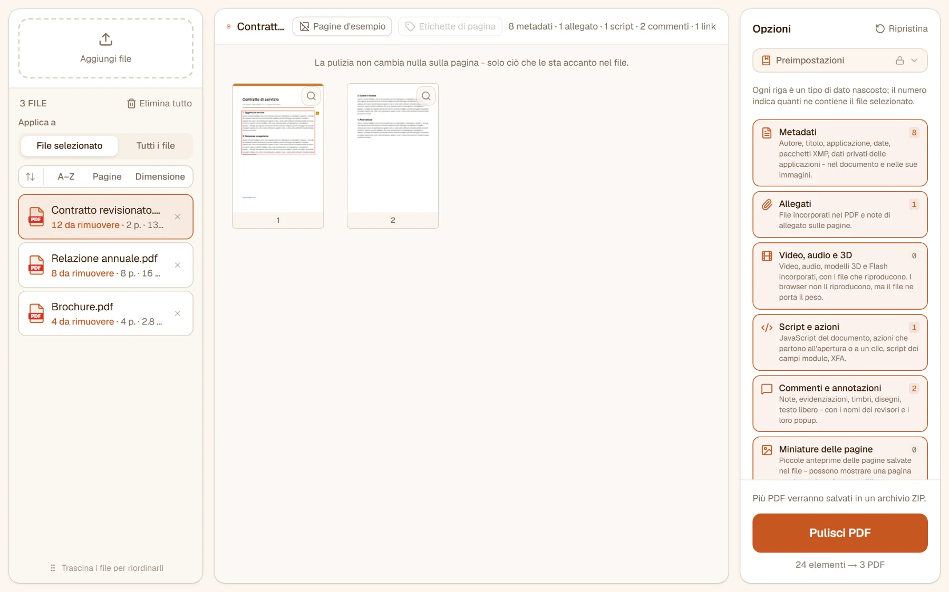The image size is (949, 592).
Task: Select the Tutti i file tab
Action: click(156, 146)
